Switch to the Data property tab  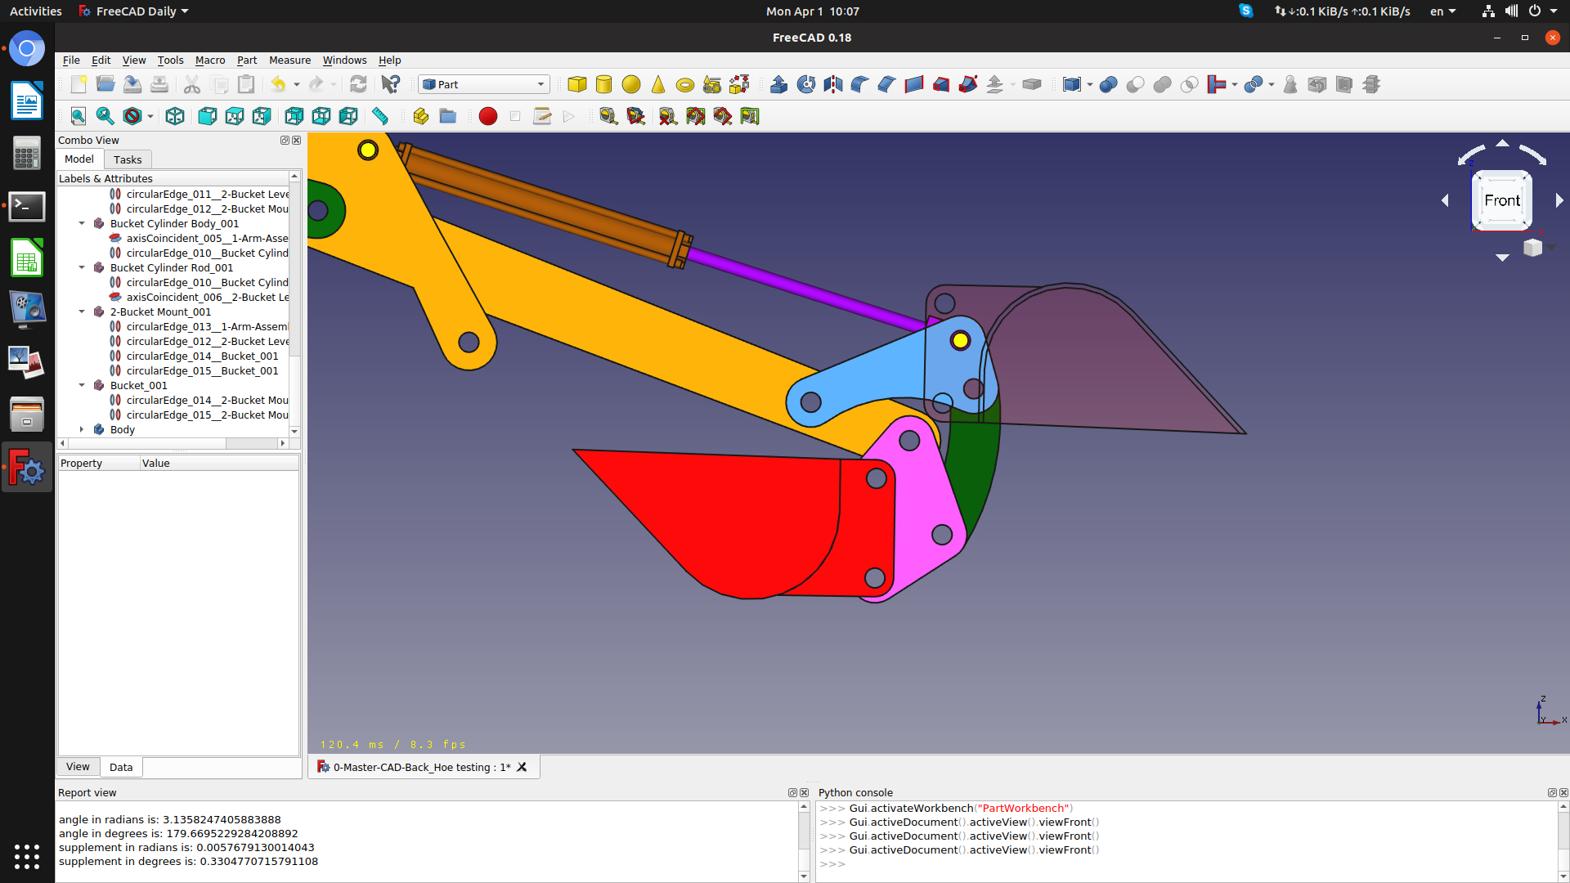121,767
